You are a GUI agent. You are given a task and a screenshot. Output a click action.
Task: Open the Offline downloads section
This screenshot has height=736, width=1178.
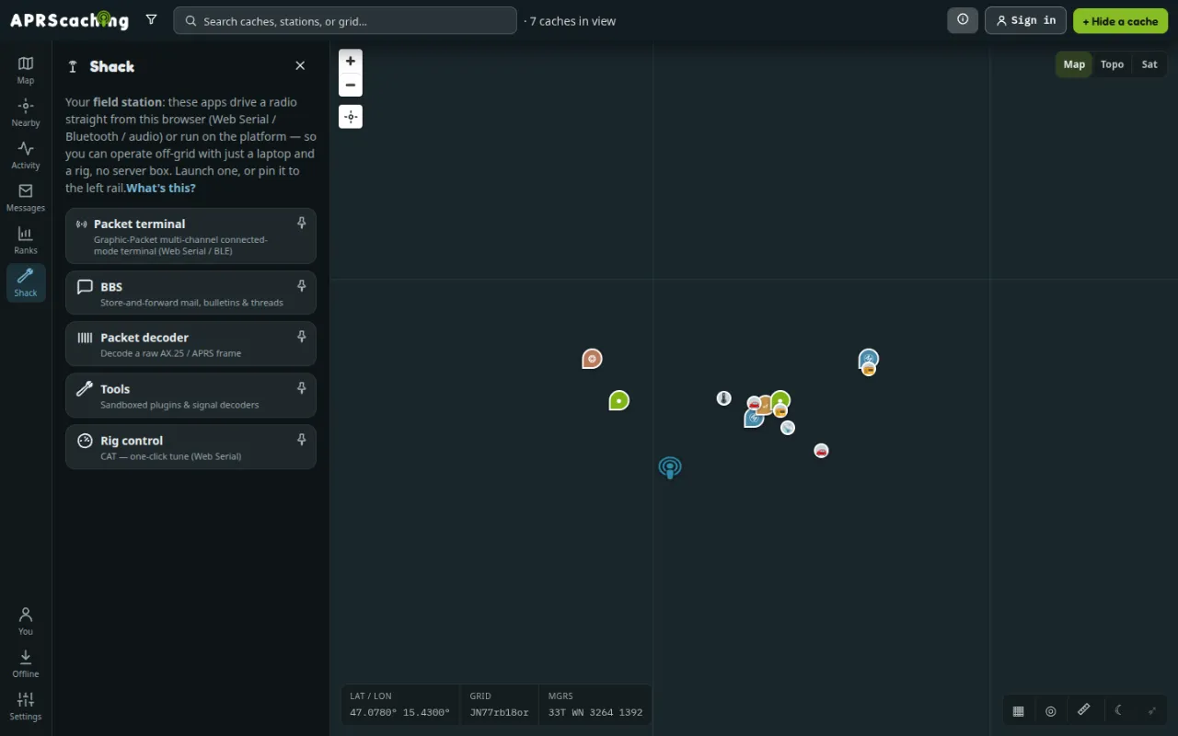[26, 663]
